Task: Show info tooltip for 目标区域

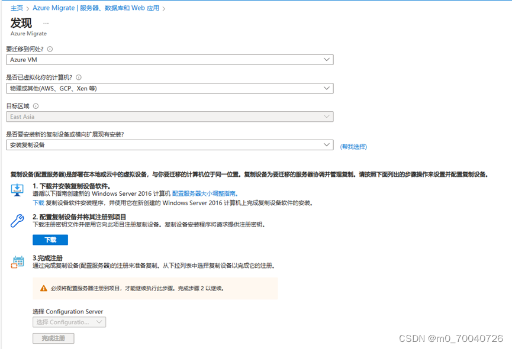Action: pos(36,106)
